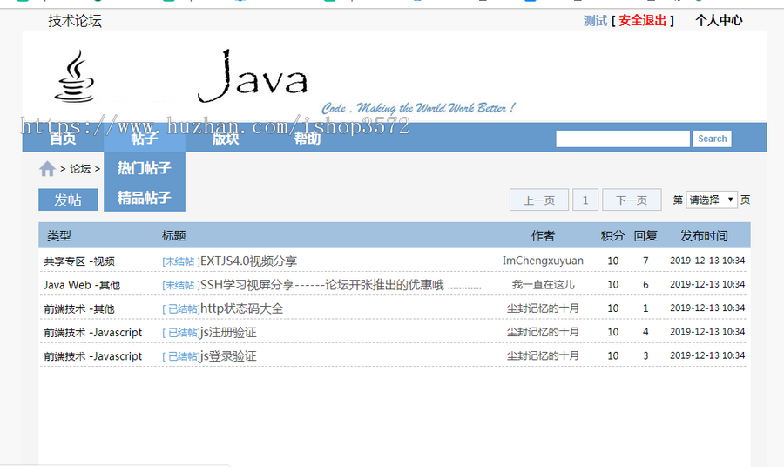
Task: Click author ImChengxuyuan
Action: pos(543,261)
